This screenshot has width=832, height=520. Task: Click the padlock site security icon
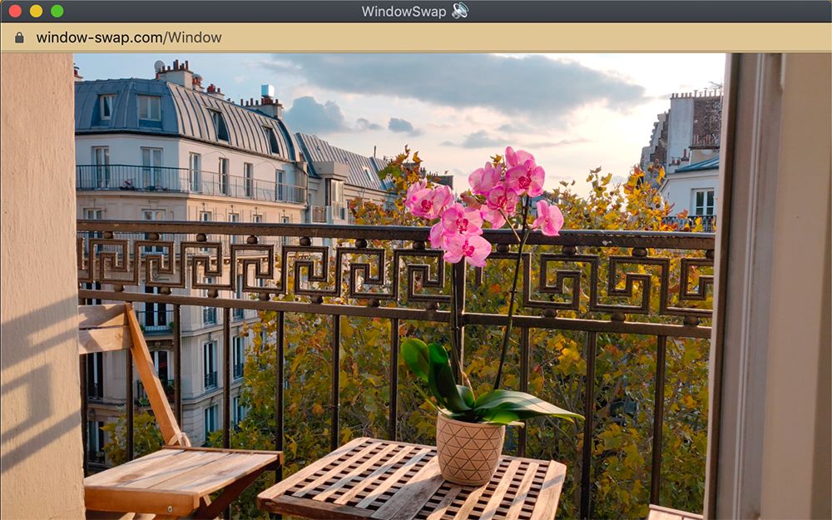(x=19, y=37)
